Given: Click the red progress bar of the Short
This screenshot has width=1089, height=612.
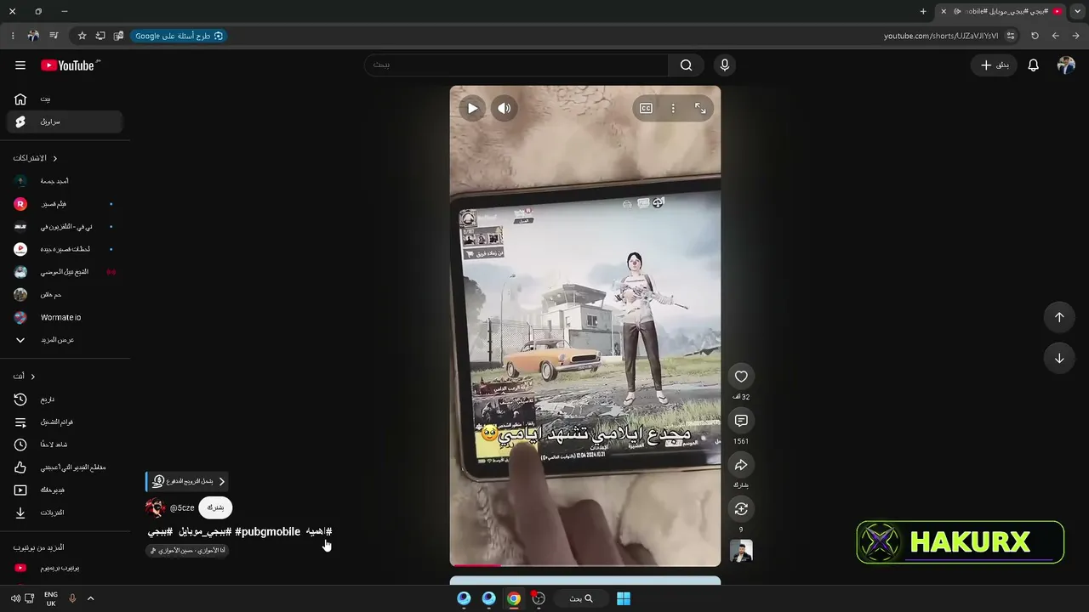Looking at the screenshot, I should click(x=476, y=564).
